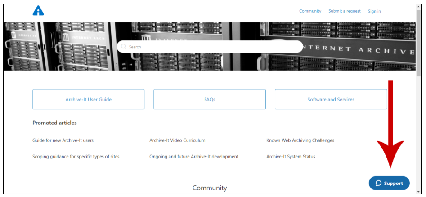
Task: Click Submit a request in header
Action: (344, 11)
